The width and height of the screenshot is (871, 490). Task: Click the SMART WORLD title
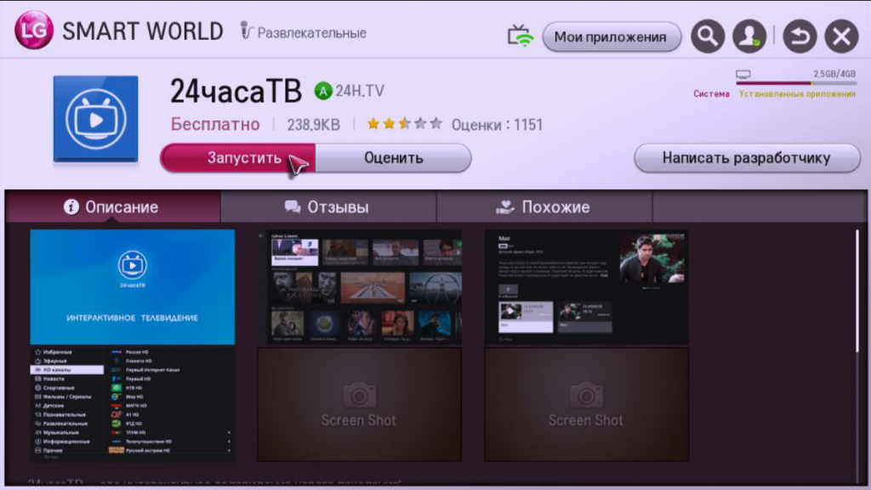[x=143, y=31]
